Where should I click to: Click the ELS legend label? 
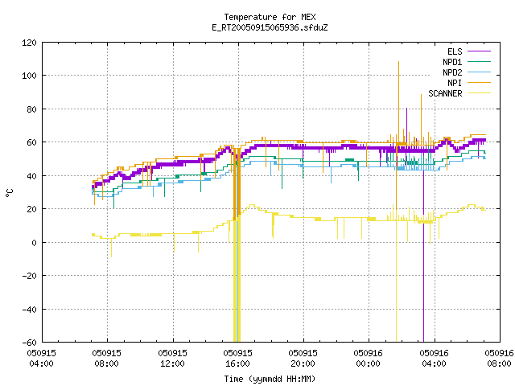(455, 51)
